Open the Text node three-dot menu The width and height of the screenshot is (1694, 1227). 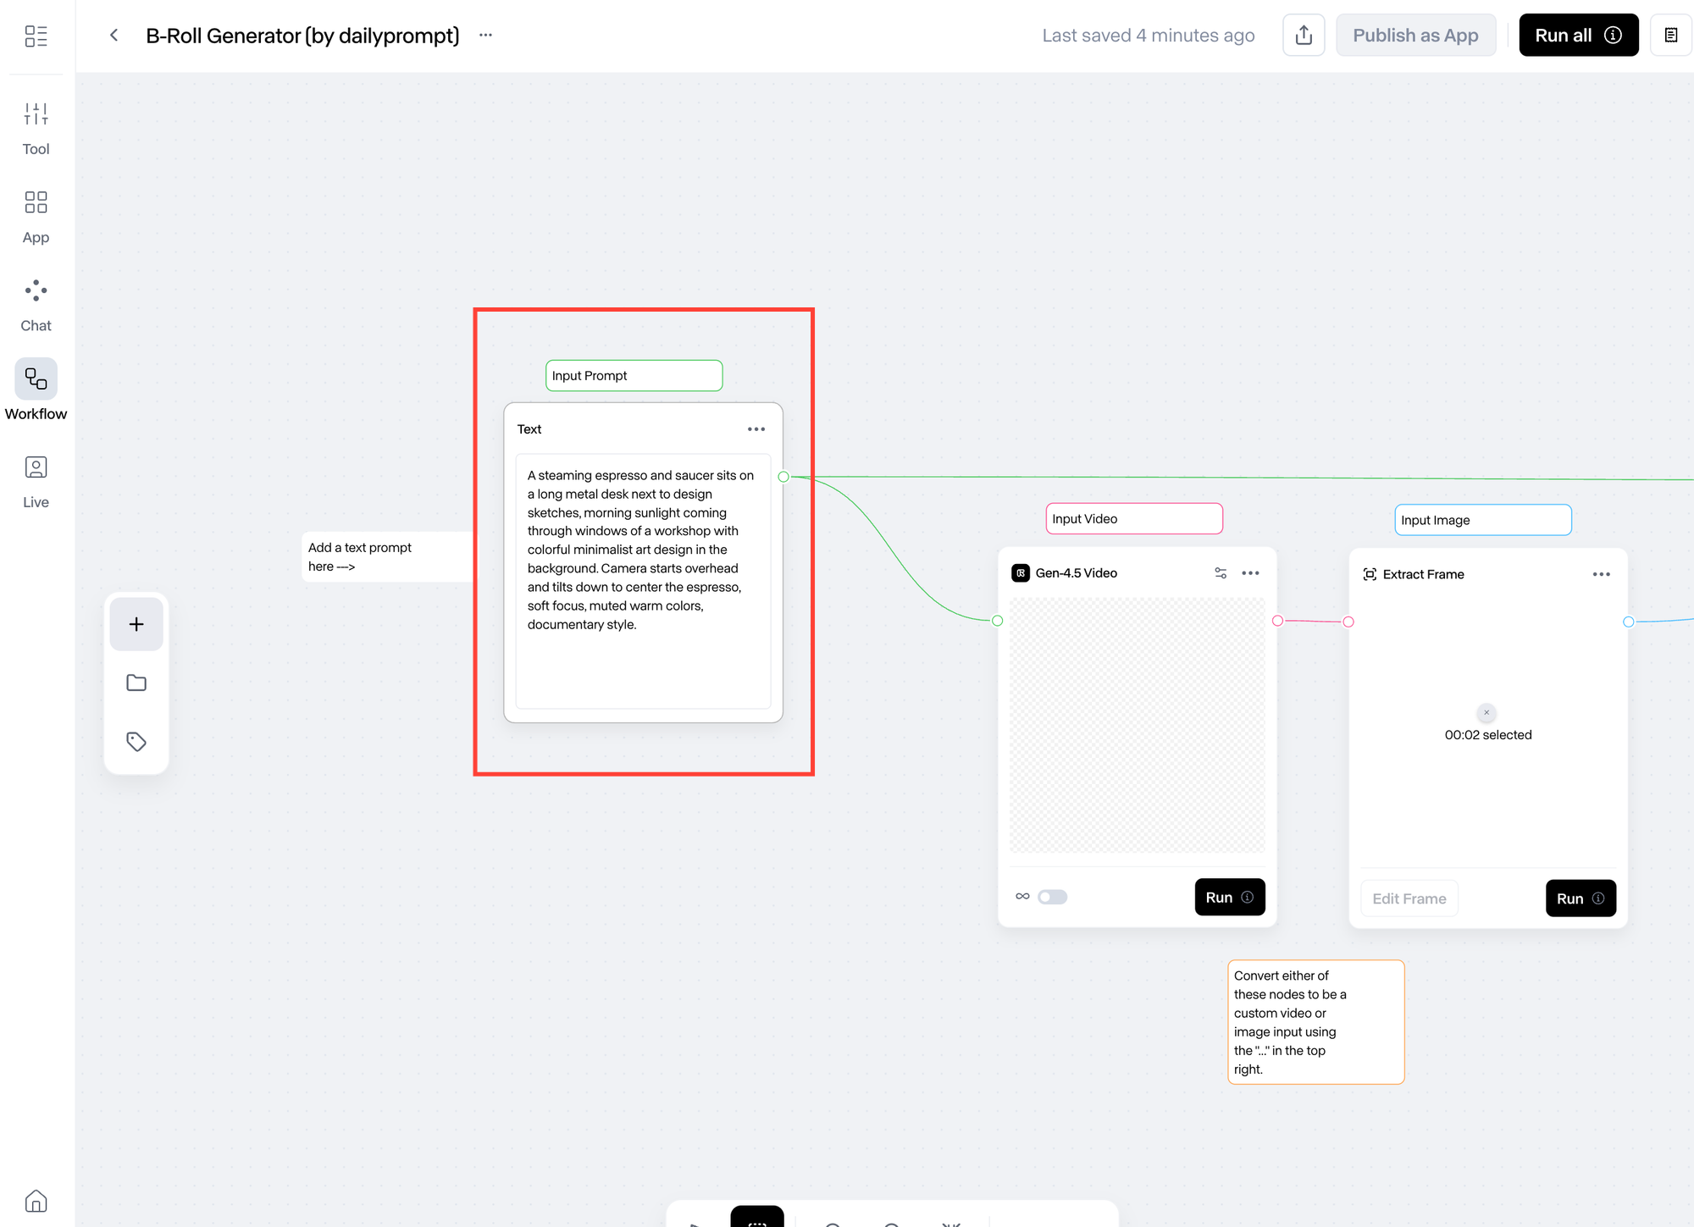point(756,429)
